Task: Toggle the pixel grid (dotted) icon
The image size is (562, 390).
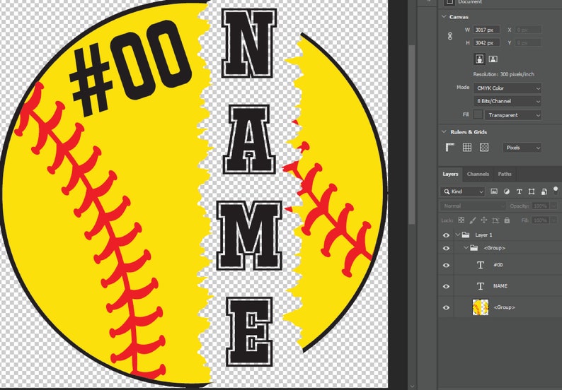Action: pos(484,147)
